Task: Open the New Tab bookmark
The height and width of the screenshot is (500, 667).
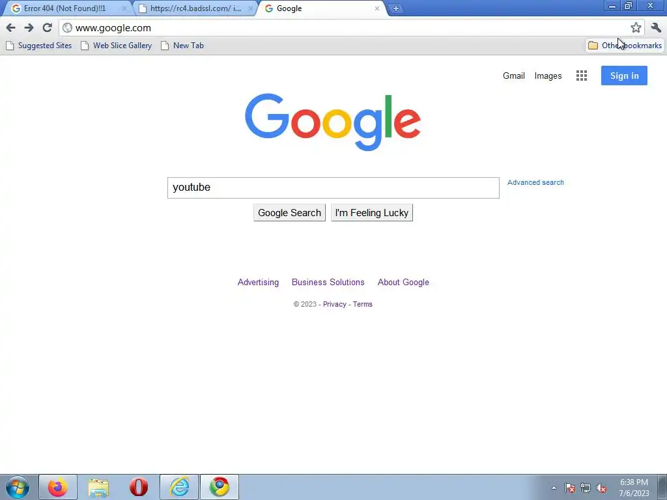Action: 182,46
